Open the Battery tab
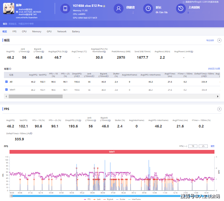This screenshot has width=224, height=201. point(76,31)
